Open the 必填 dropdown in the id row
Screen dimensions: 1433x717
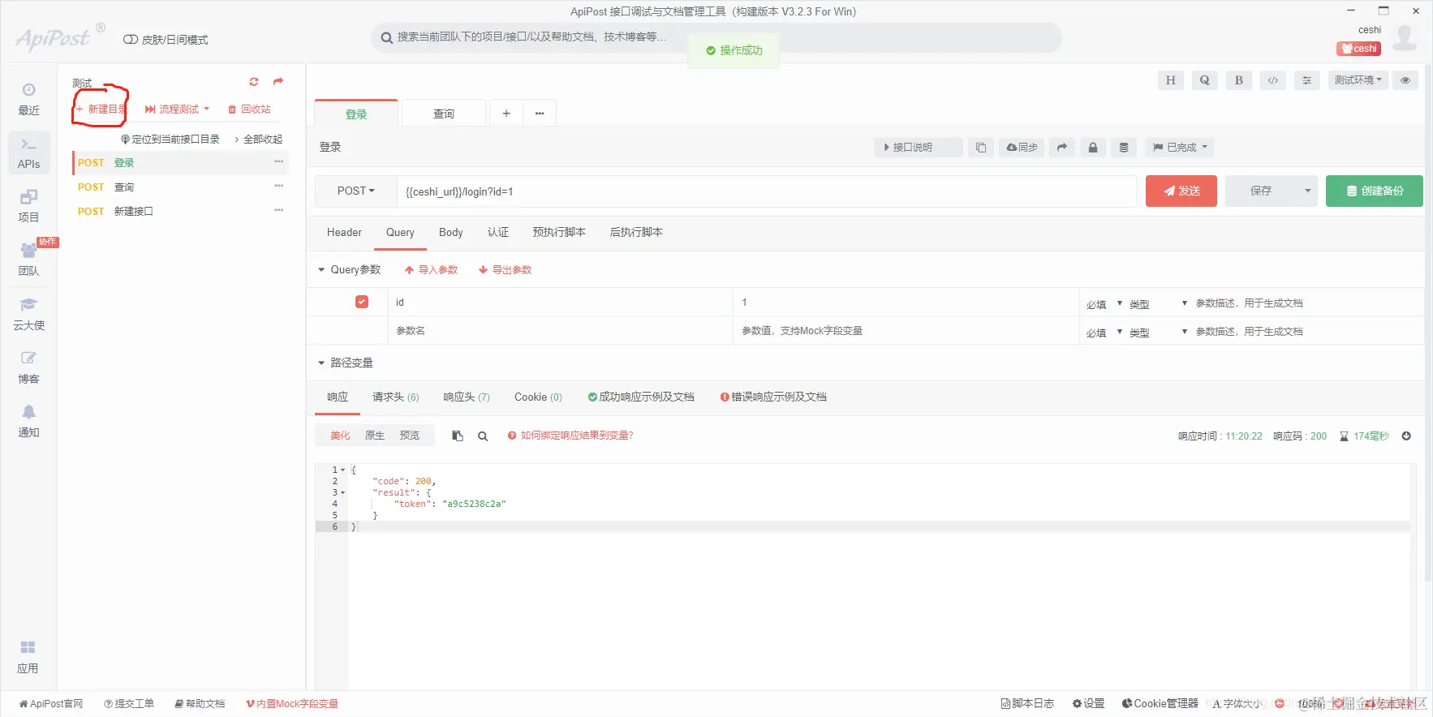coord(1104,303)
